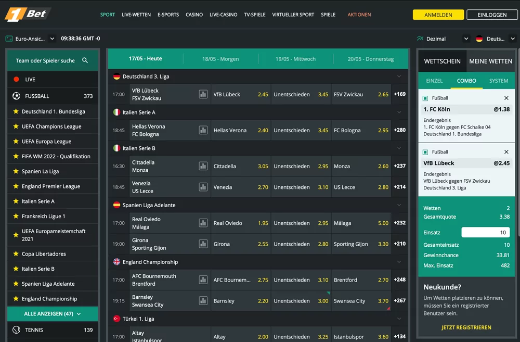Switch to 18/05 - Morgen tab
520x342 pixels.
coord(220,59)
